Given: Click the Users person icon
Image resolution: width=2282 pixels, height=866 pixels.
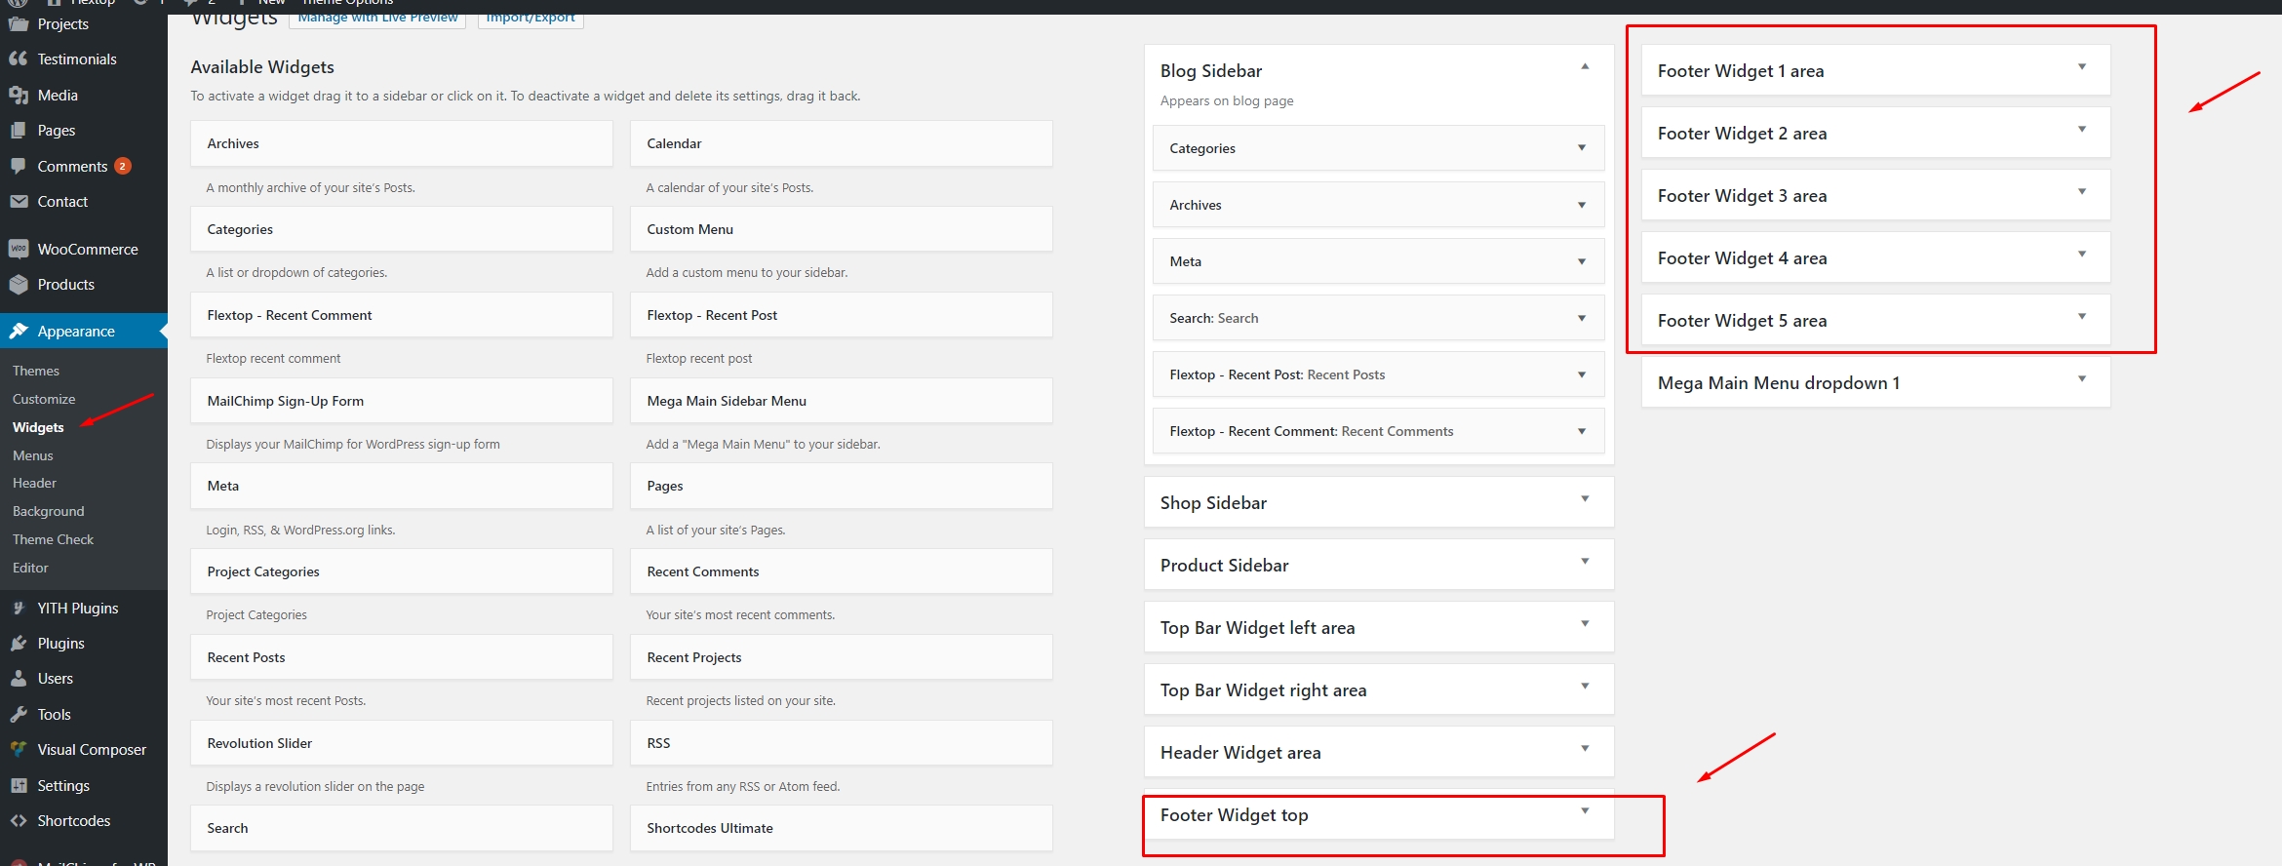Looking at the screenshot, I should coord(19,679).
